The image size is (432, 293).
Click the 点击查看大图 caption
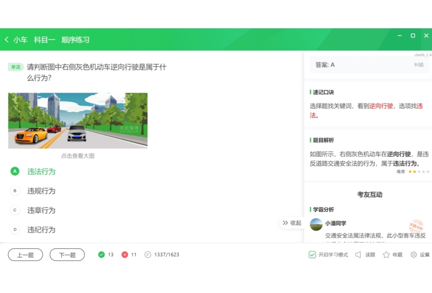tap(78, 156)
